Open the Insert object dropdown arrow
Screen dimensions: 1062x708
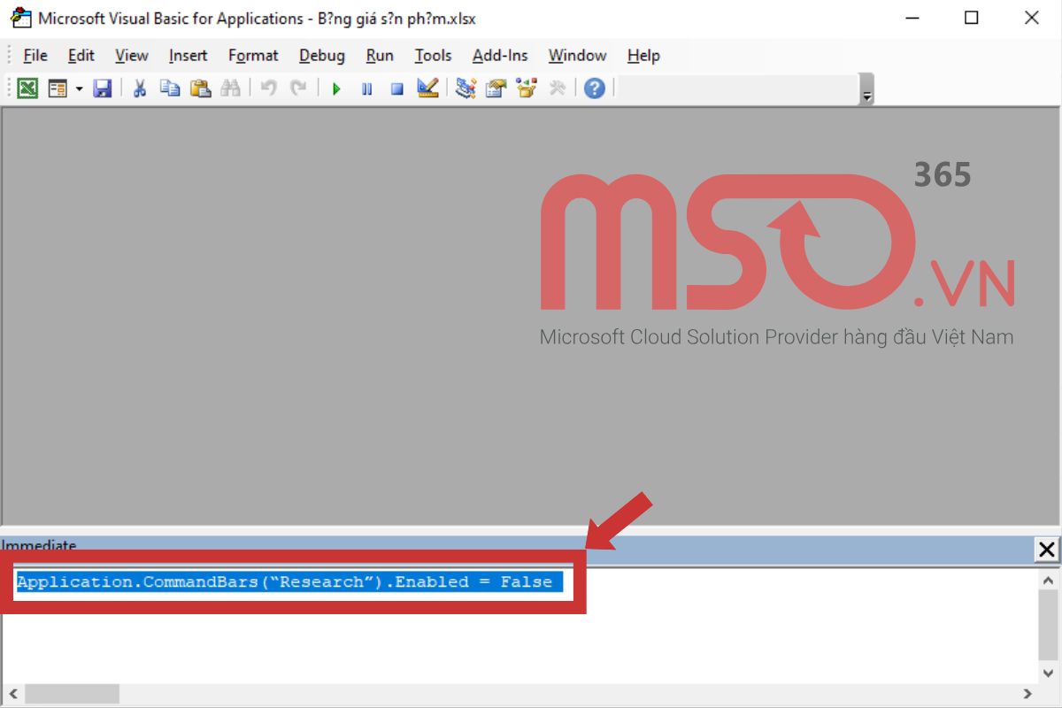point(79,88)
